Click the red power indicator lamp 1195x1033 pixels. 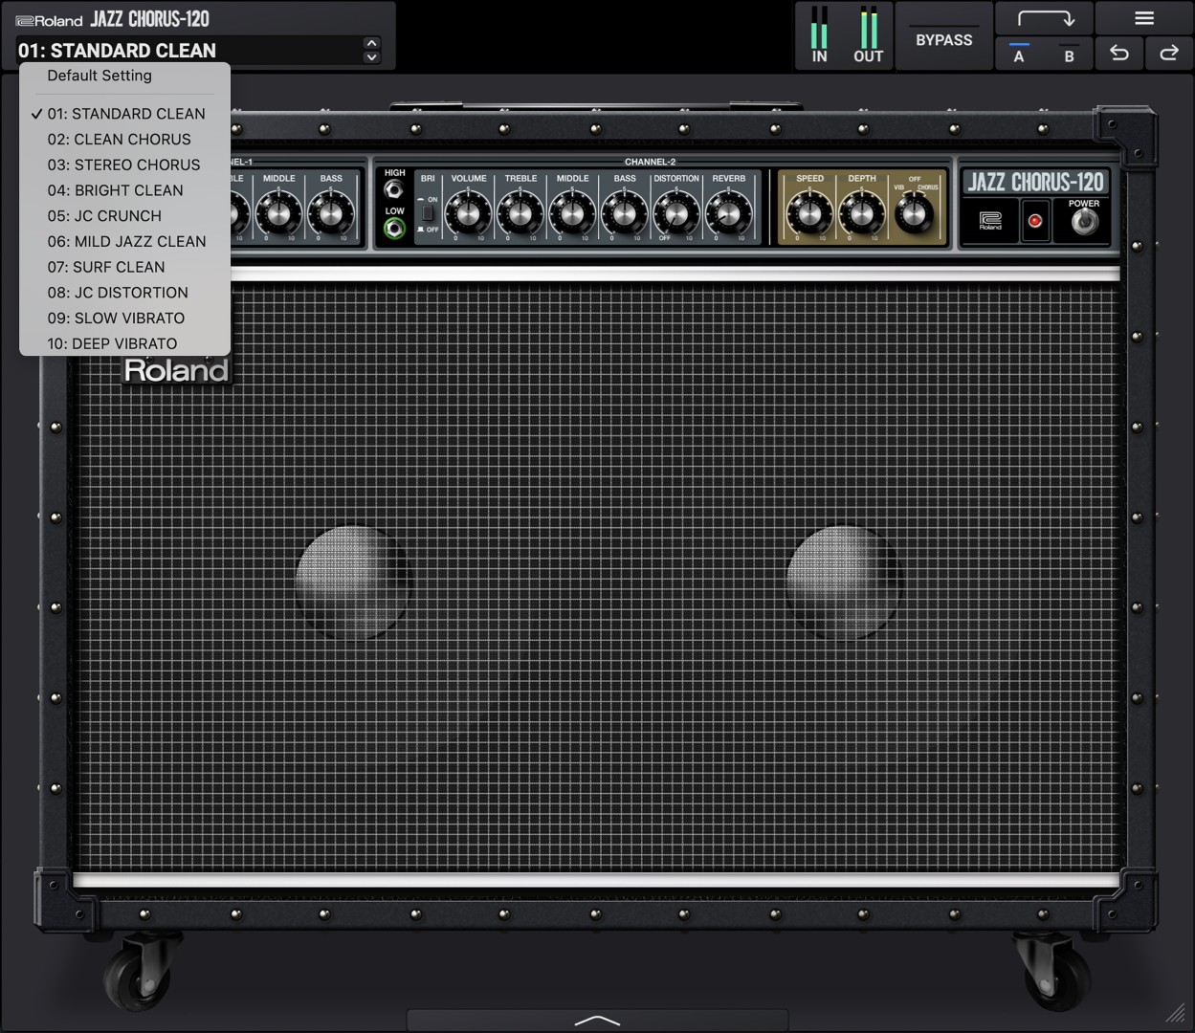[1034, 221]
